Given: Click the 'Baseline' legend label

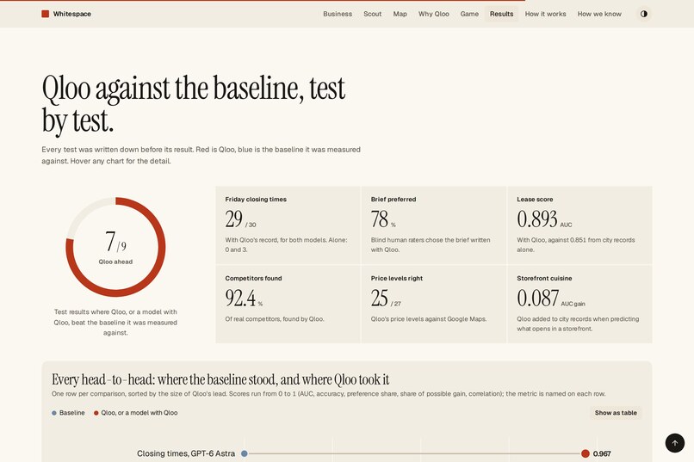Looking at the screenshot, I should [x=71, y=413].
